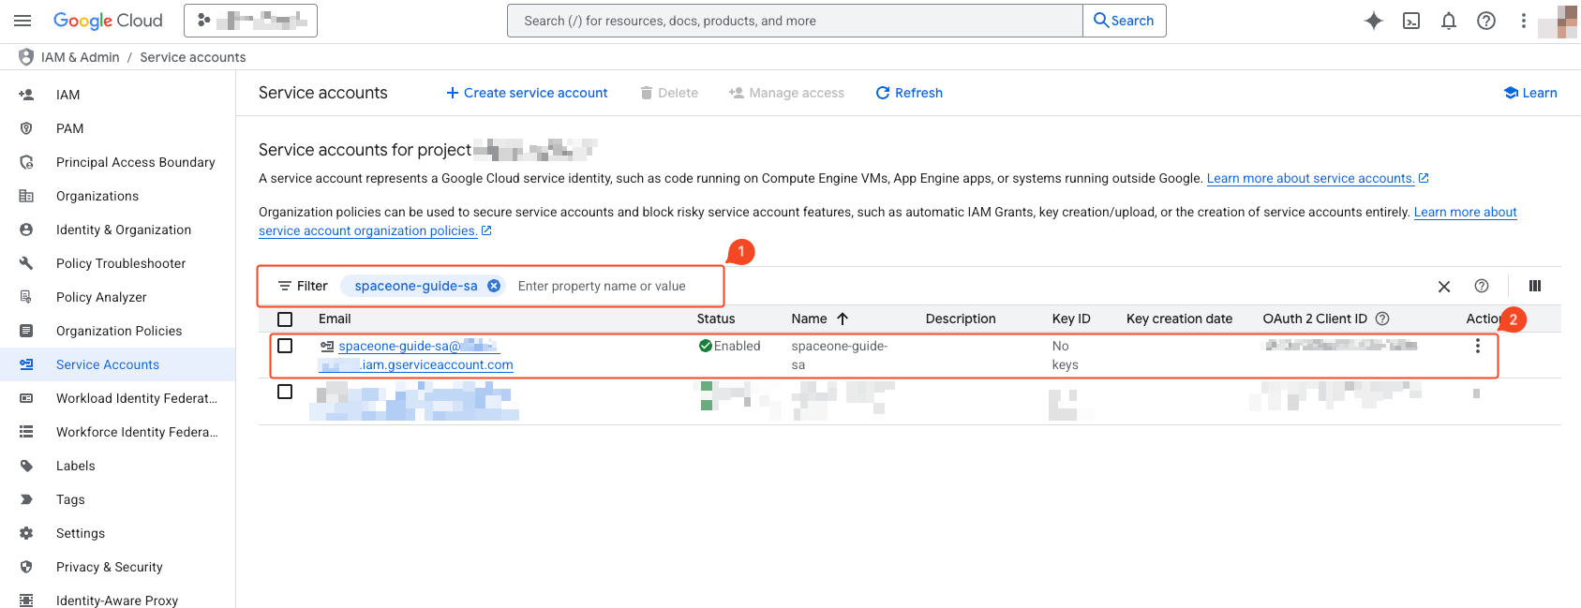The height and width of the screenshot is (608, 1581).
Task: Open Organization Policies in sidebar
Action: (119, 331)
